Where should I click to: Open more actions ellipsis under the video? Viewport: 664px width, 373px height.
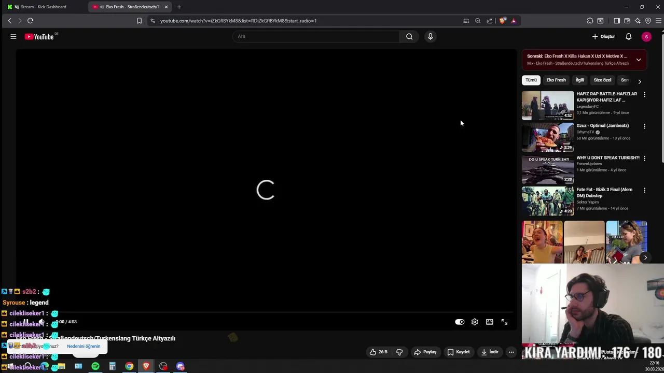511,352
